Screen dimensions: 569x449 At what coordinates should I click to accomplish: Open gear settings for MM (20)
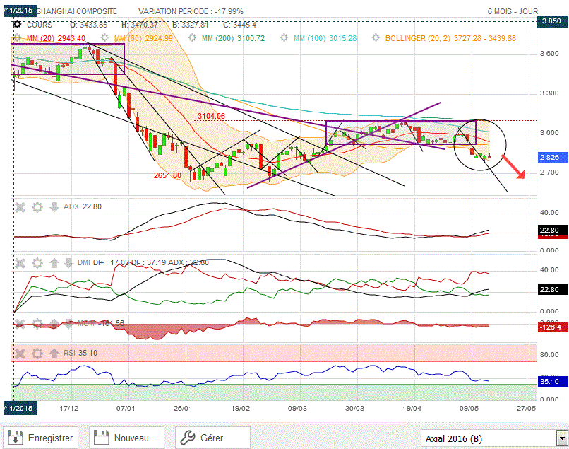(17, 37)
